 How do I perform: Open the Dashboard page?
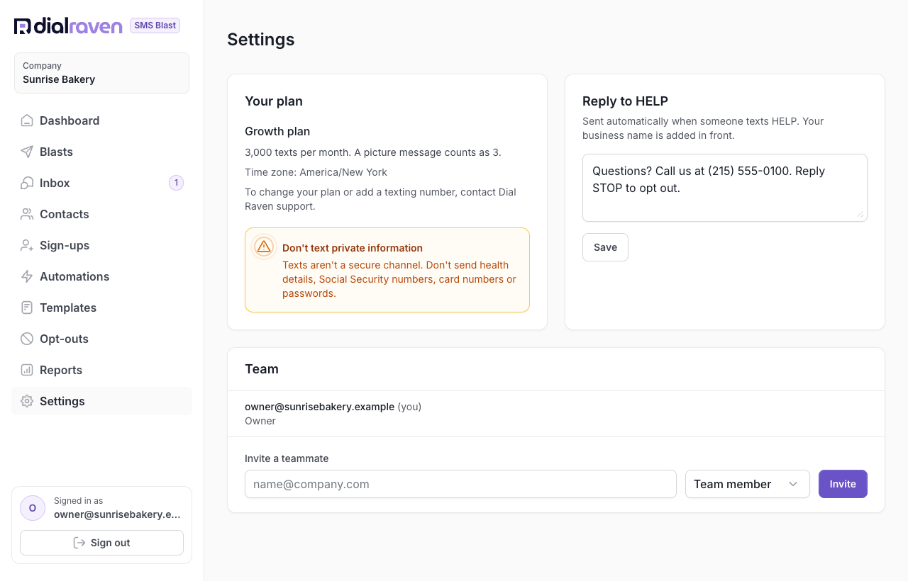point(101,120)
